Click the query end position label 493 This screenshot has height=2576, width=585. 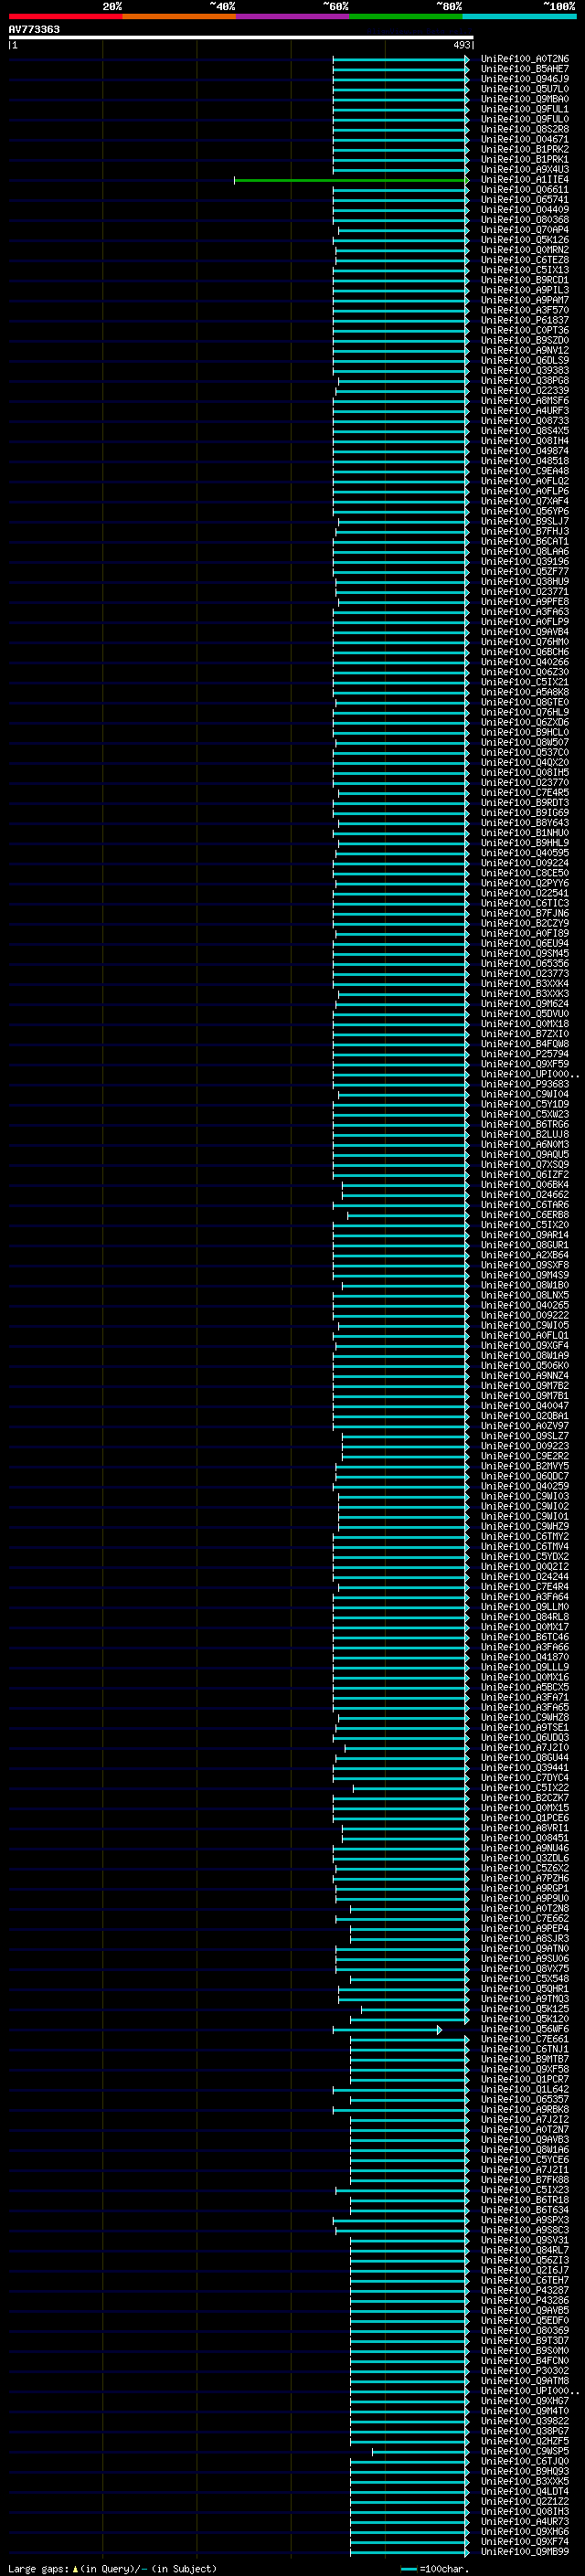point(462,45)
